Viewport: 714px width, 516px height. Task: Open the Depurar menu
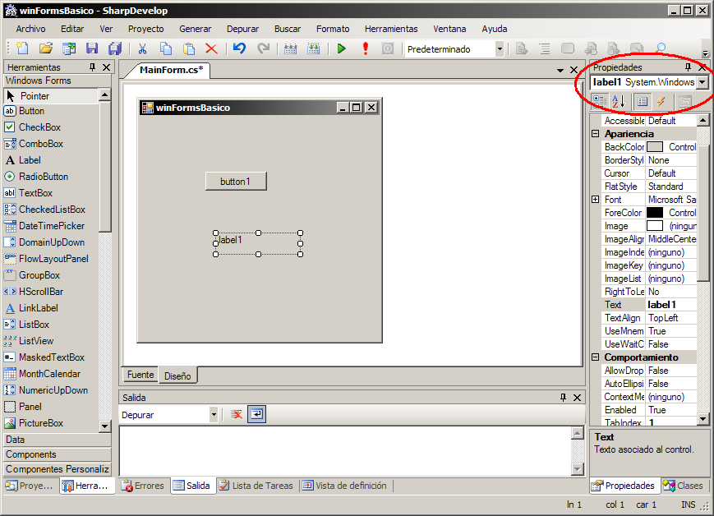(x=242, y=28)
